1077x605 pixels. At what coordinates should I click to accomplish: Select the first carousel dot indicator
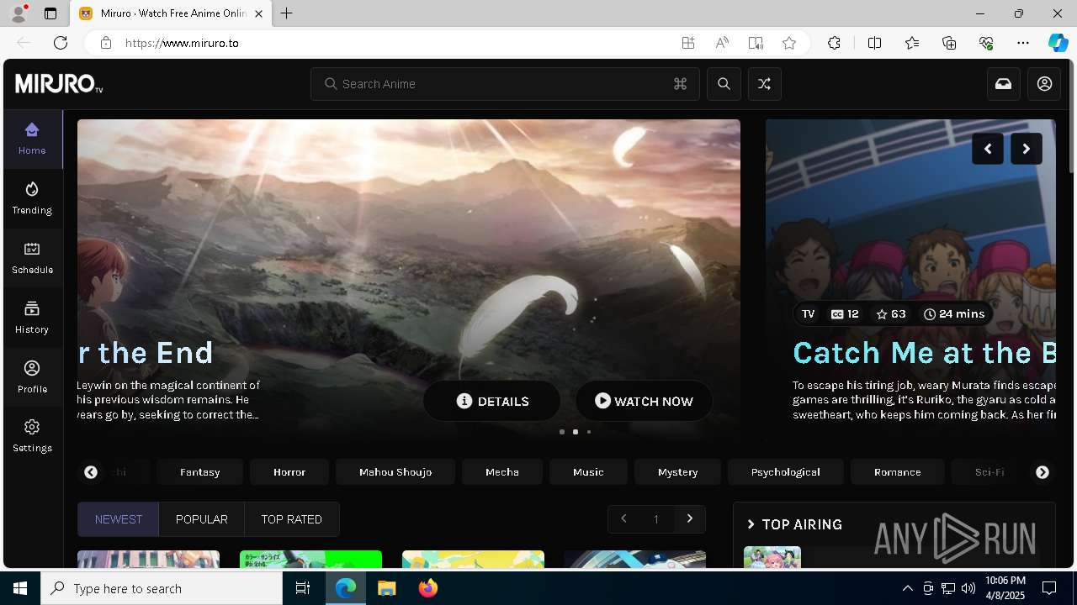pyautogui.click(x=562, y=432)
